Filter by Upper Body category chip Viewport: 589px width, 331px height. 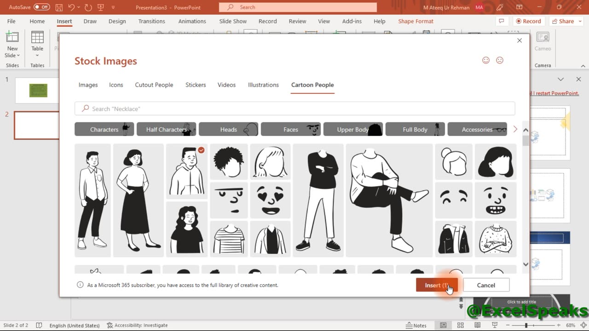pyautogui.click(x=353, y=129)
